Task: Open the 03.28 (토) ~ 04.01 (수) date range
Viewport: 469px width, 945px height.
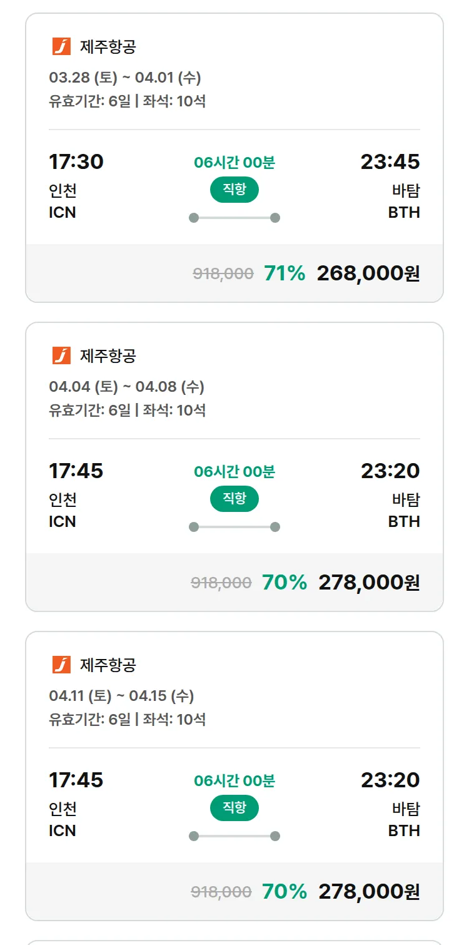Action: click(x=125, y=78)
